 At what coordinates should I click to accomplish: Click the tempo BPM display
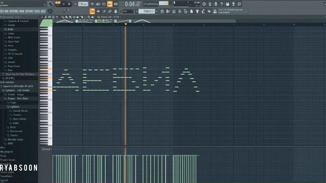click(83, 4)
